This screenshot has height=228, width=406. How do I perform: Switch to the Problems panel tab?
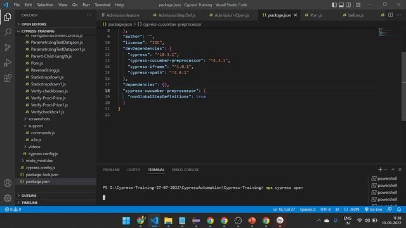[111, 170]
